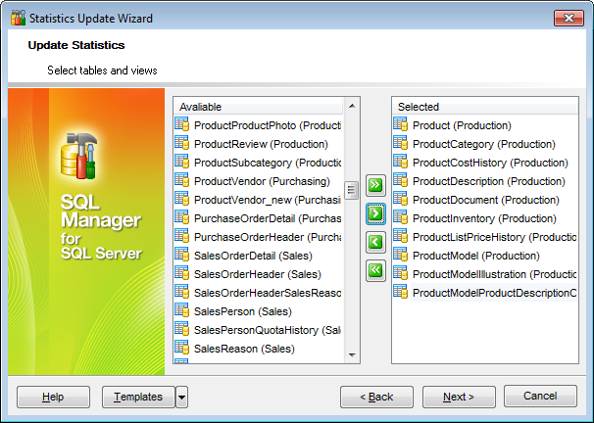The width and height of the screenshot is (594, 423).
Task: Click table icon beside SalesOrderDetail
Action: pyautogui.click(x=182, y=255)
